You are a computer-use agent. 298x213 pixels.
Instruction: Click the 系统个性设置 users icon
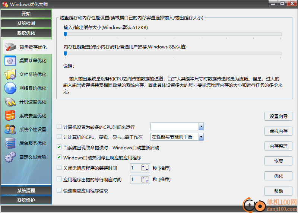point(10,129)
